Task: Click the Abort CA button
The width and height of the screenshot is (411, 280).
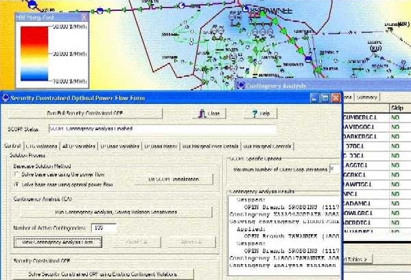Action: pyautogui.click(x=191, y=242)
